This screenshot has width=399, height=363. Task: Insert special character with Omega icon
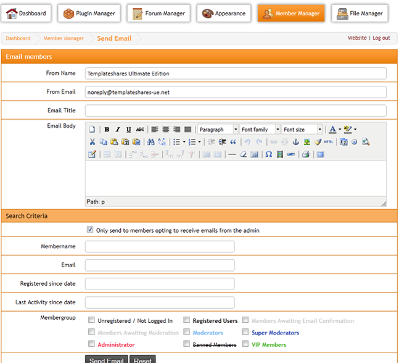point(269,154)
